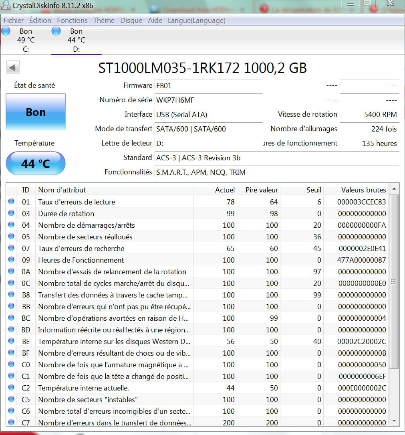Click raw value 000003CCEC83
Image resolution: width=405 pixels, height=435 pixels.
pyautogui.click(x=361, y=202)
